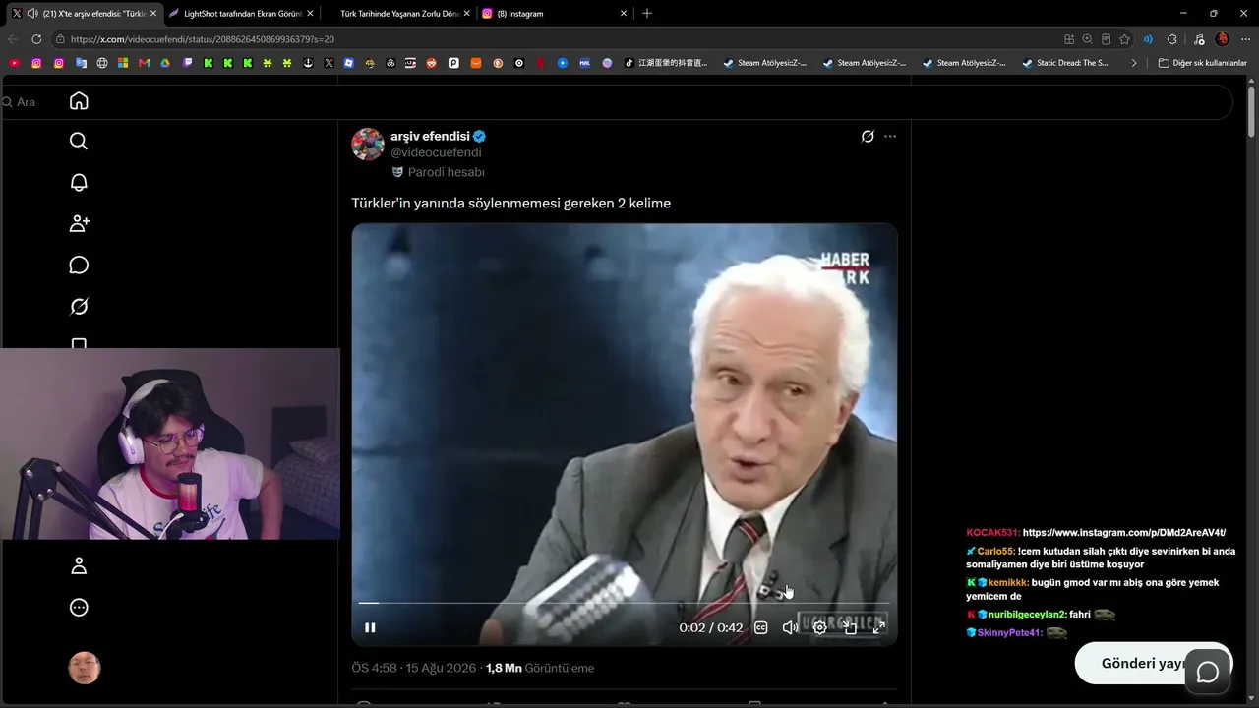Seek using the video progress bar
Screen dimensions: 1259x708
pyautogui.click(x=624, y=603)
